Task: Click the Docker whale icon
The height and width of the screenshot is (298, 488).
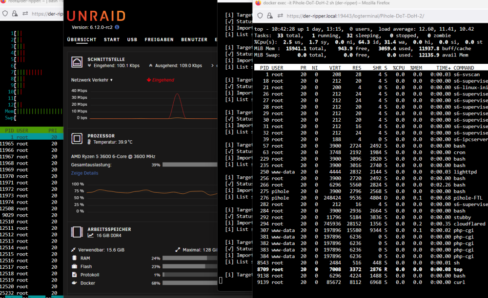Action: pyautogui.click(x=74, y=283)
